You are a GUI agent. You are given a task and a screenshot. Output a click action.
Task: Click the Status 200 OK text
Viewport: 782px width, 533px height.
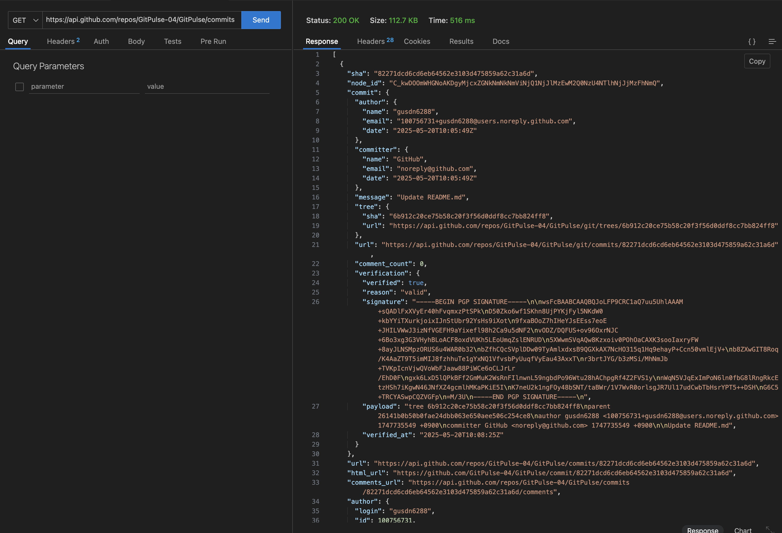click(333, 21)
